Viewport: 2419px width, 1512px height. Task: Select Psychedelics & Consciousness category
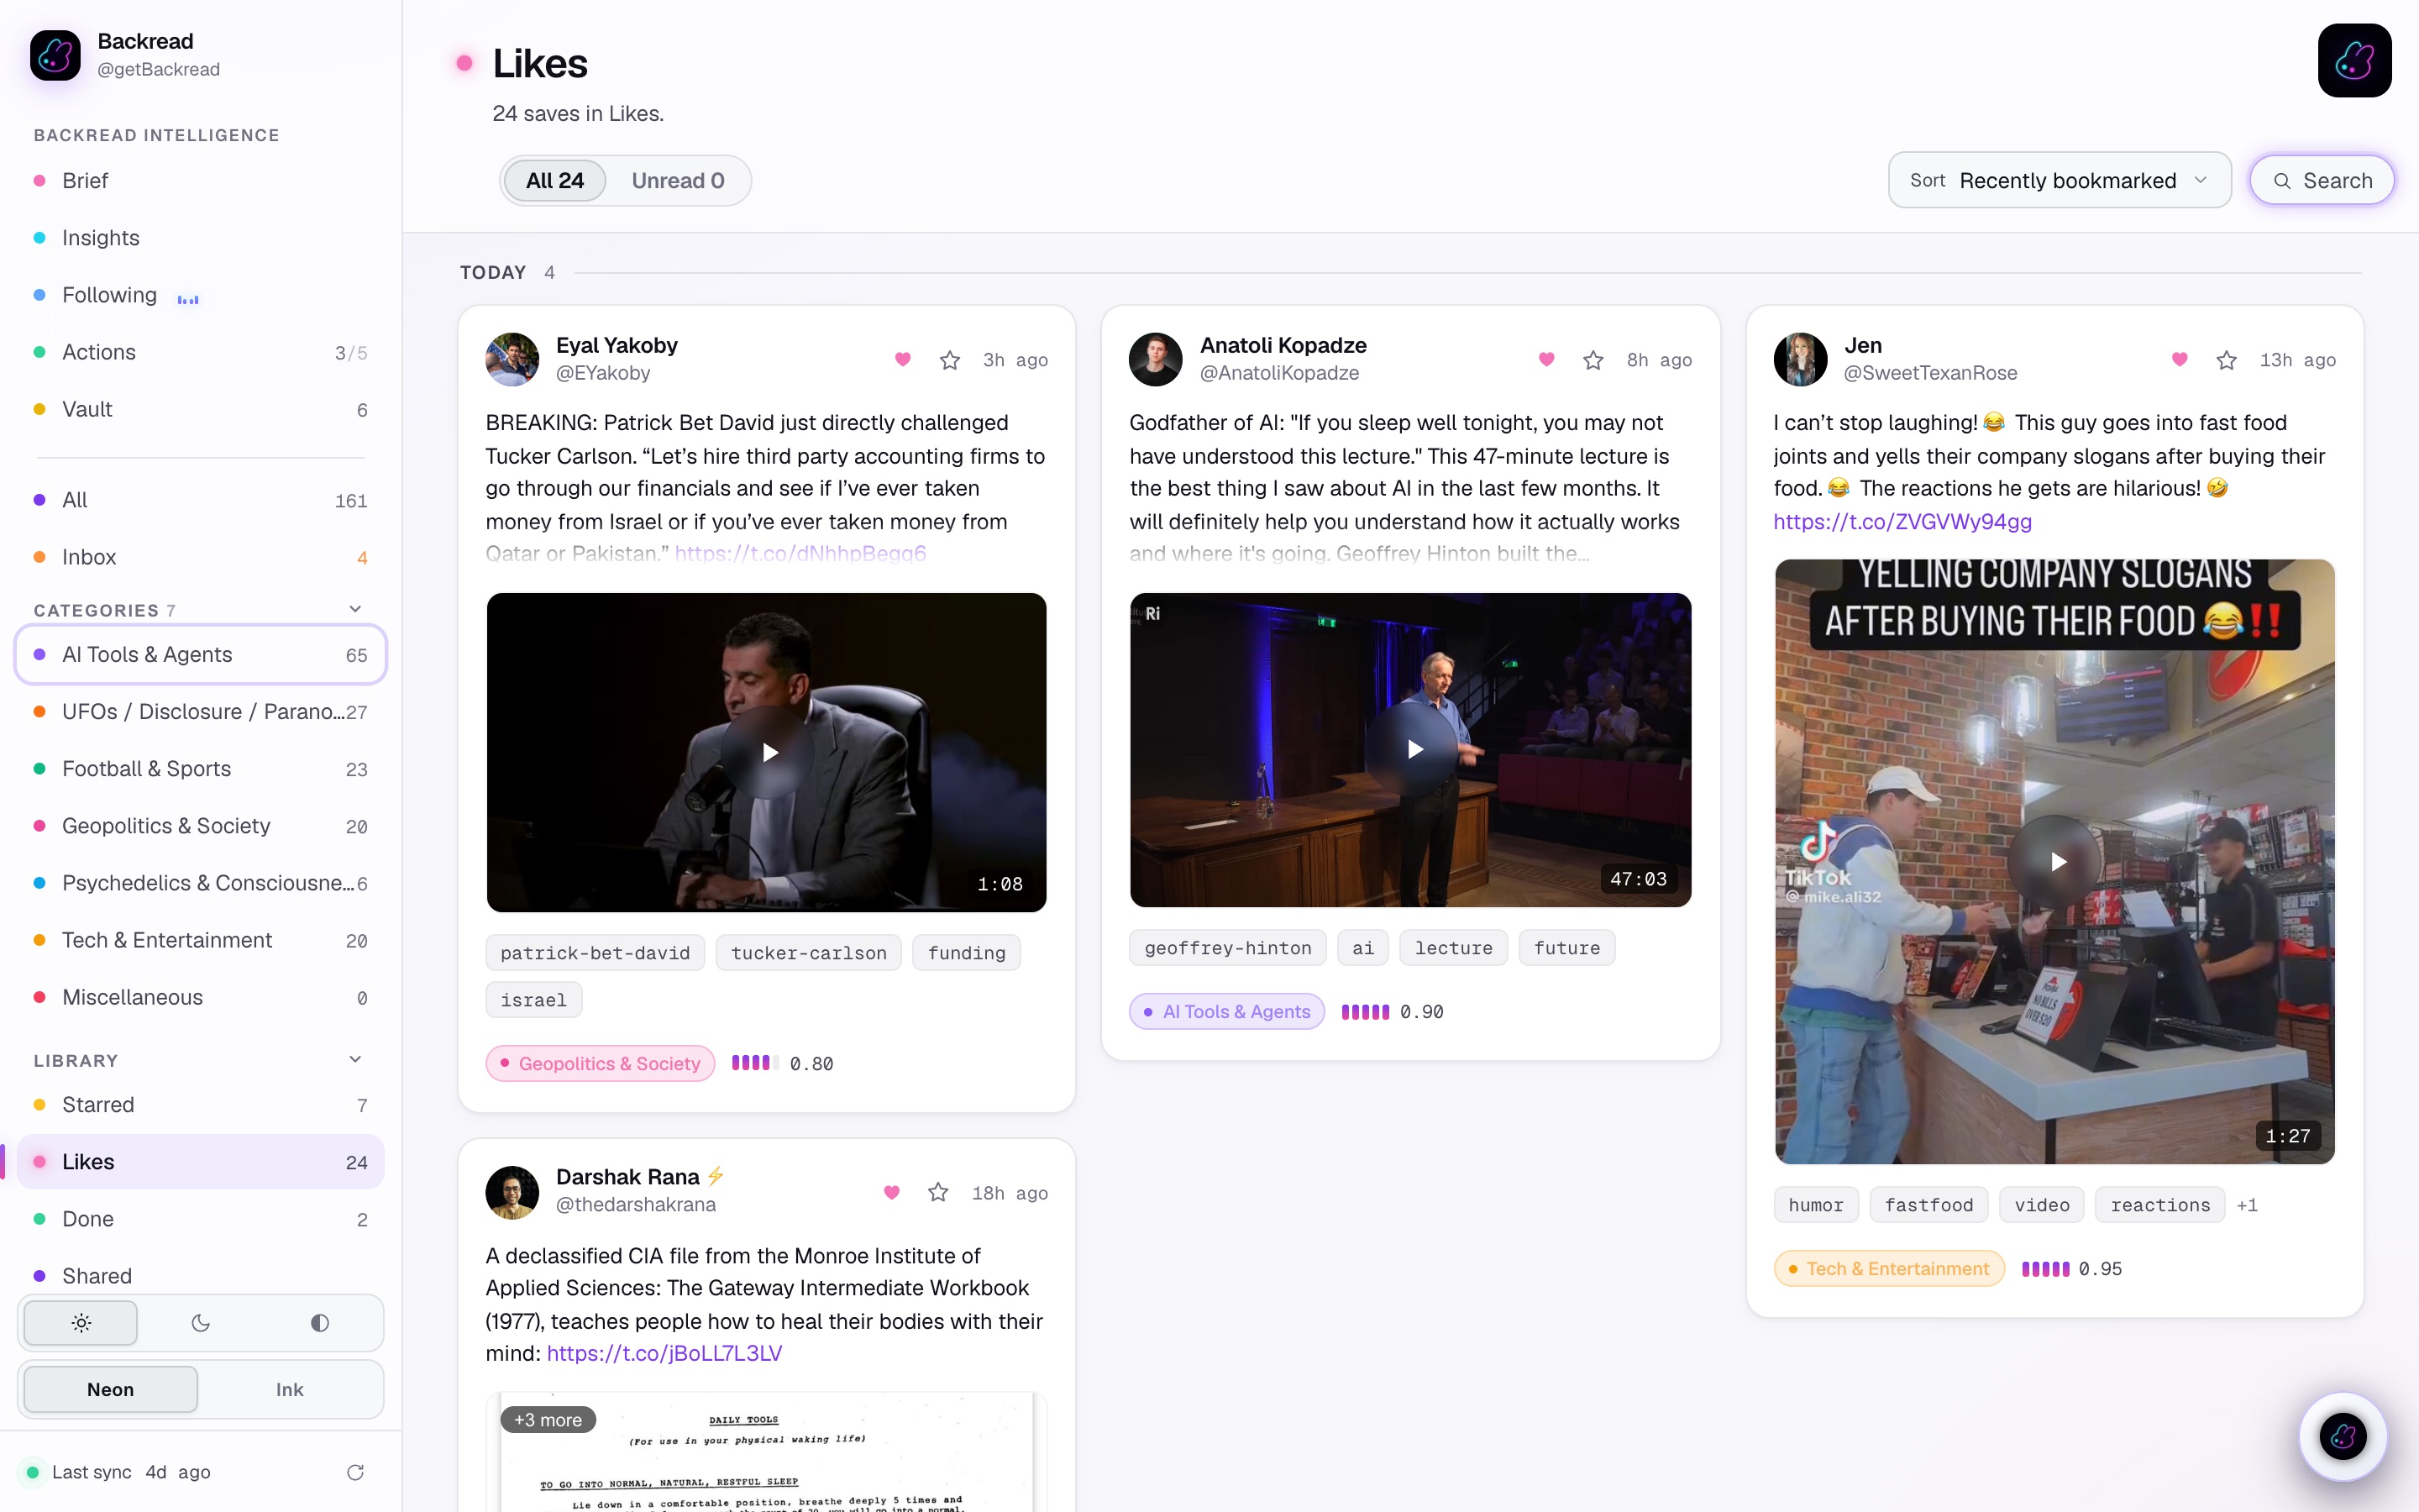200,883
